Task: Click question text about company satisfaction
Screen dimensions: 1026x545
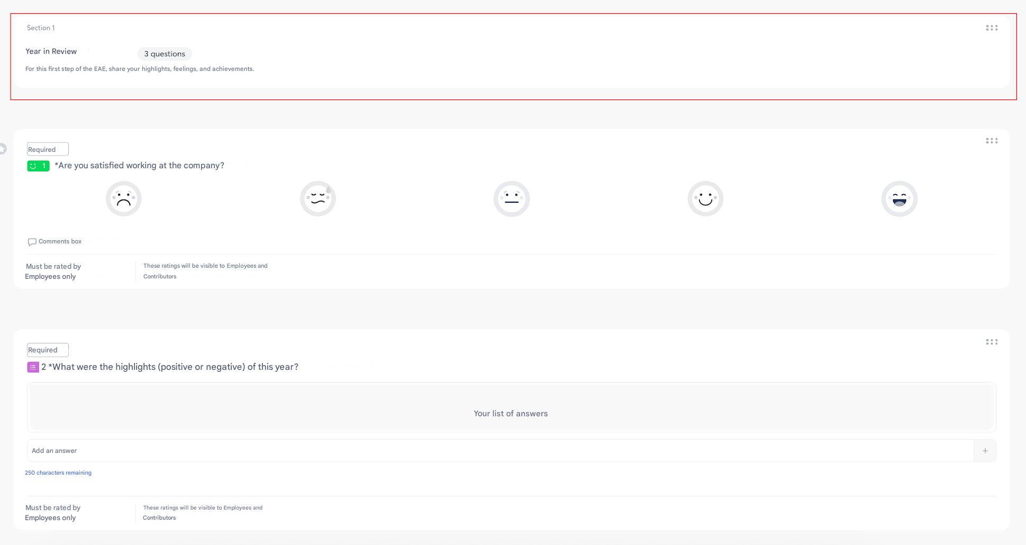Action: click(139, 166)
